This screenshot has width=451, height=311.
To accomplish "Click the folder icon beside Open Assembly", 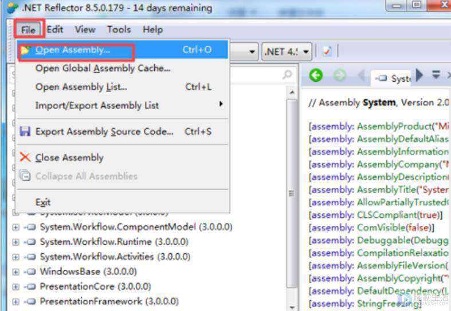I will (25, 50).
